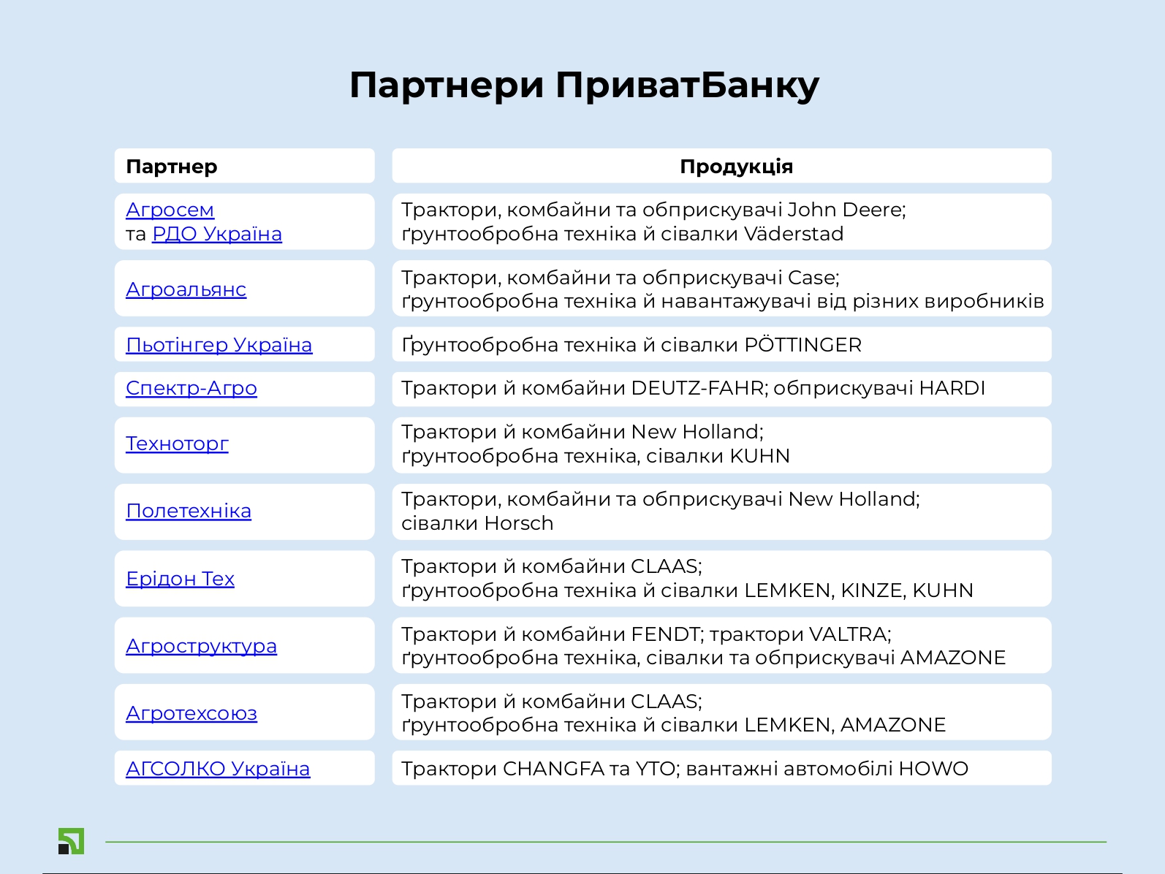Click the Продукція column header
Viewport: 1165px width, 874px height.
click(x=722, y=166)
